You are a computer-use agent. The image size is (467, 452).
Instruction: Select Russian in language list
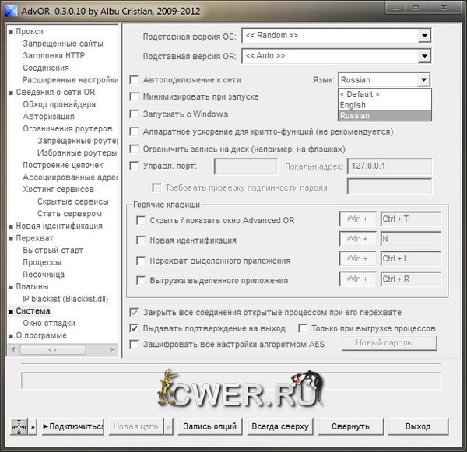384,116
